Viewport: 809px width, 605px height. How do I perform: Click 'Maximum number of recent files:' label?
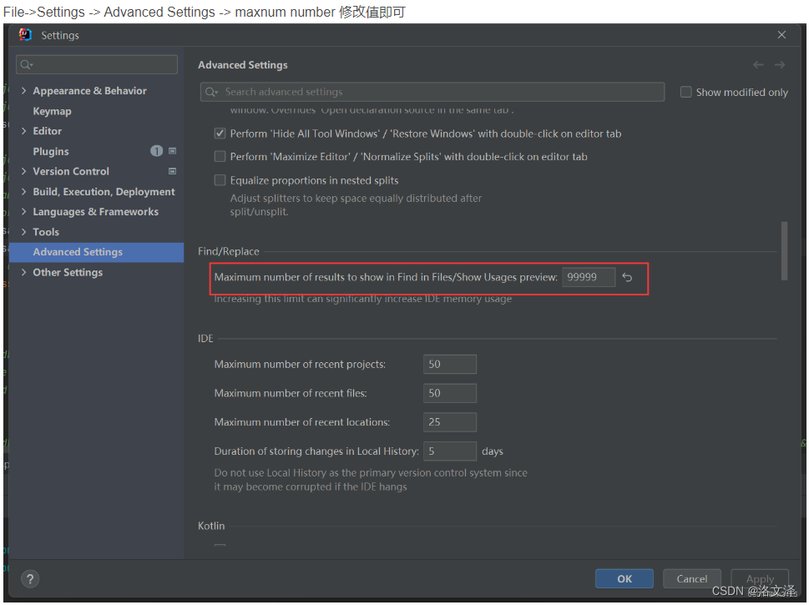(x=291, y=393)
